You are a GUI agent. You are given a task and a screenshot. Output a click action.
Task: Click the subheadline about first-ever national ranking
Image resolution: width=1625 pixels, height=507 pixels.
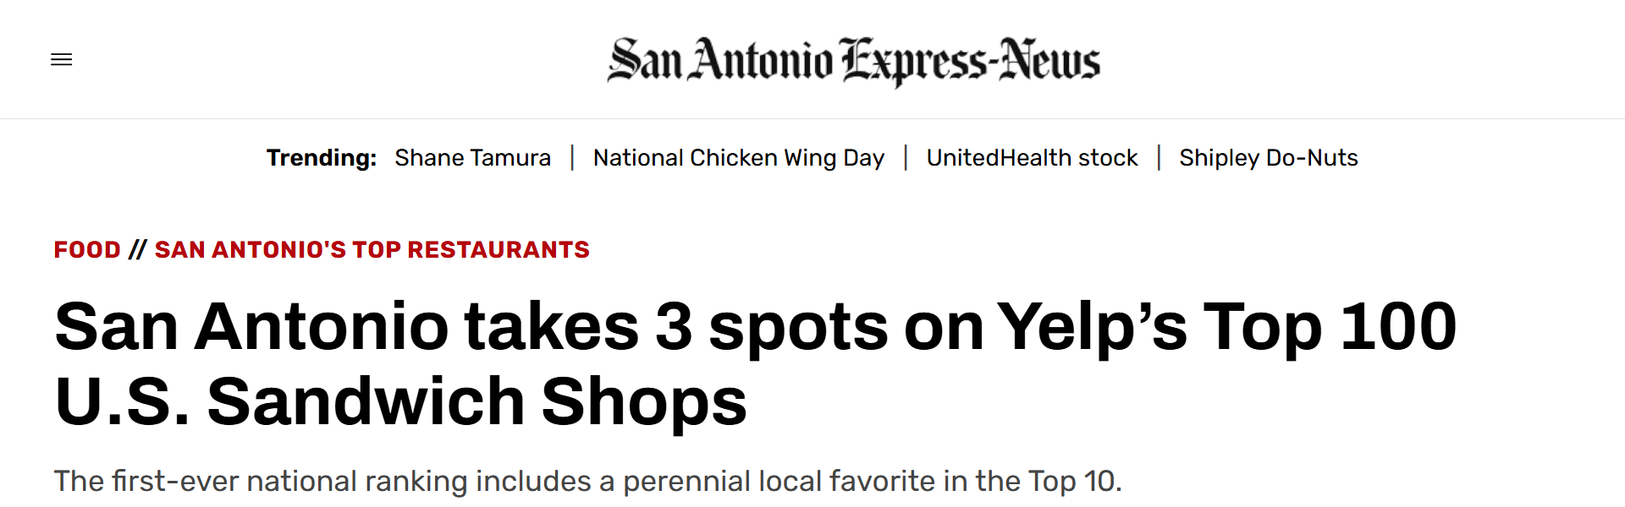pos(587,481)
